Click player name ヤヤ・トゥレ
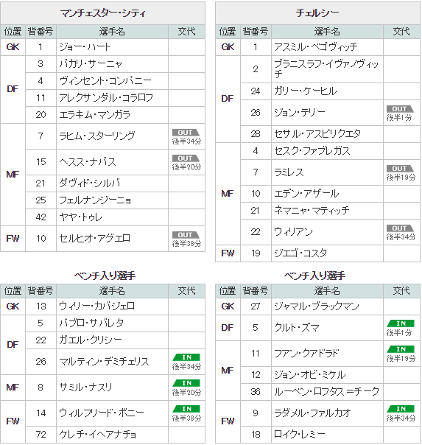Image resolution: width=422 pixels, height=445 pixels. point(80,217)
